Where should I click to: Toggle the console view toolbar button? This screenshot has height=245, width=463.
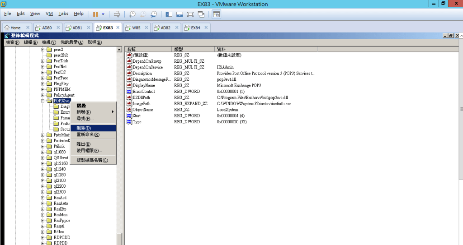[216, 14]
